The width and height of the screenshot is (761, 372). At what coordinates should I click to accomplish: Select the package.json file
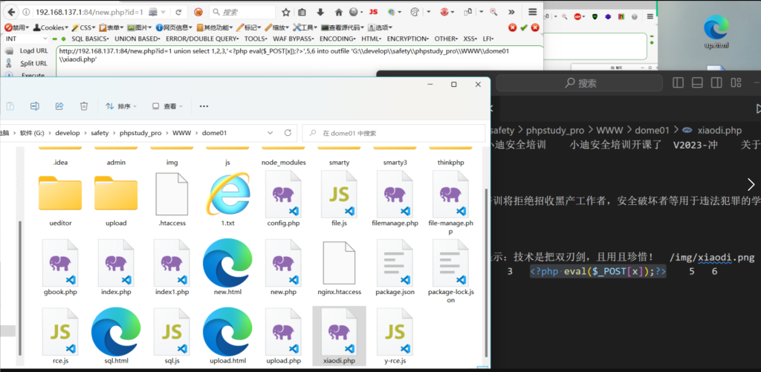coord(395,268)
